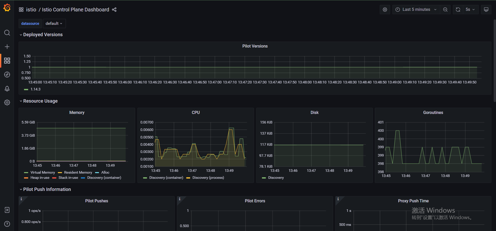Collapse the Pilot Push Information row

click(45, 189)
